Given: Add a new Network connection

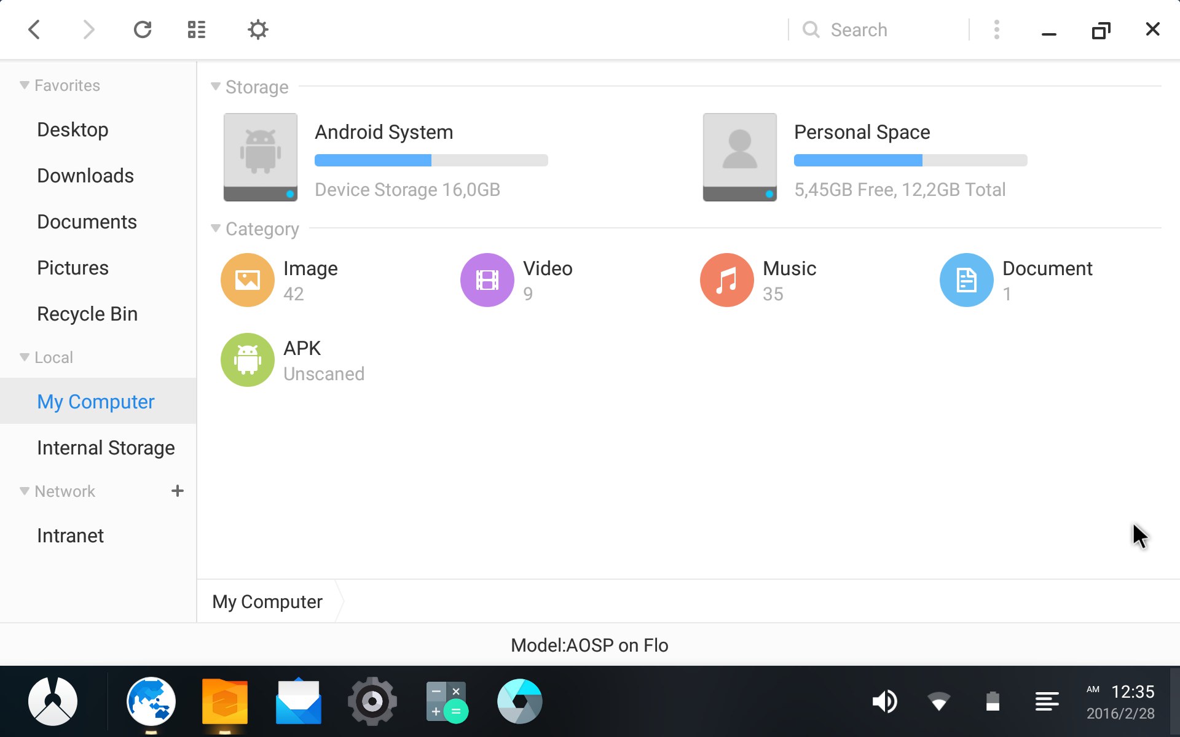Looking at the screenshot, I should pyautogui.click(x=177, y=491).
